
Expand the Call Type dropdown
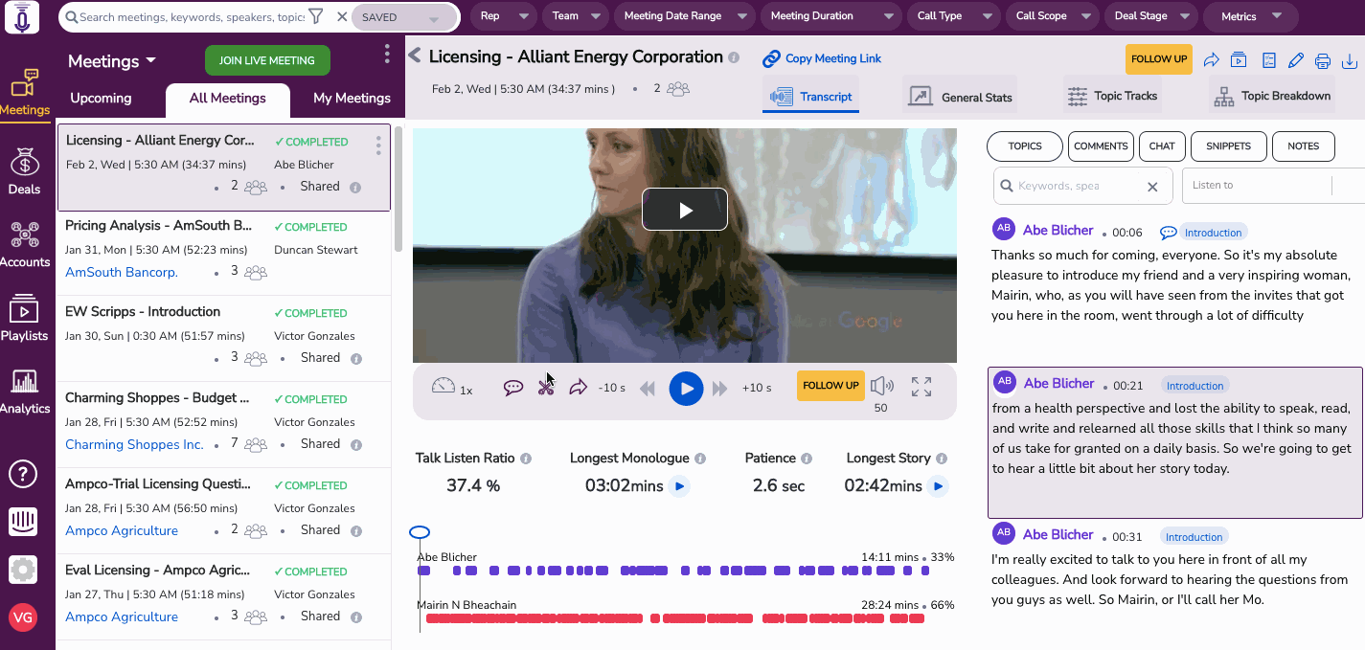[x=953, y=16]
